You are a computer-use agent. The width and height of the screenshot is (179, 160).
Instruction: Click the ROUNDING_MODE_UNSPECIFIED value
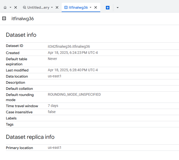(x=74, y=95)
